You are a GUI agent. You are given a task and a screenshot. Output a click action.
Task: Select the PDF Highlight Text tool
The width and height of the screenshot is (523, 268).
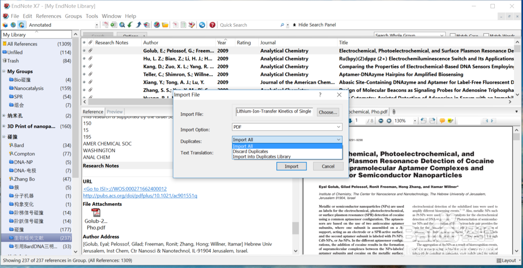pyautogui.click(x=451, y=120)
